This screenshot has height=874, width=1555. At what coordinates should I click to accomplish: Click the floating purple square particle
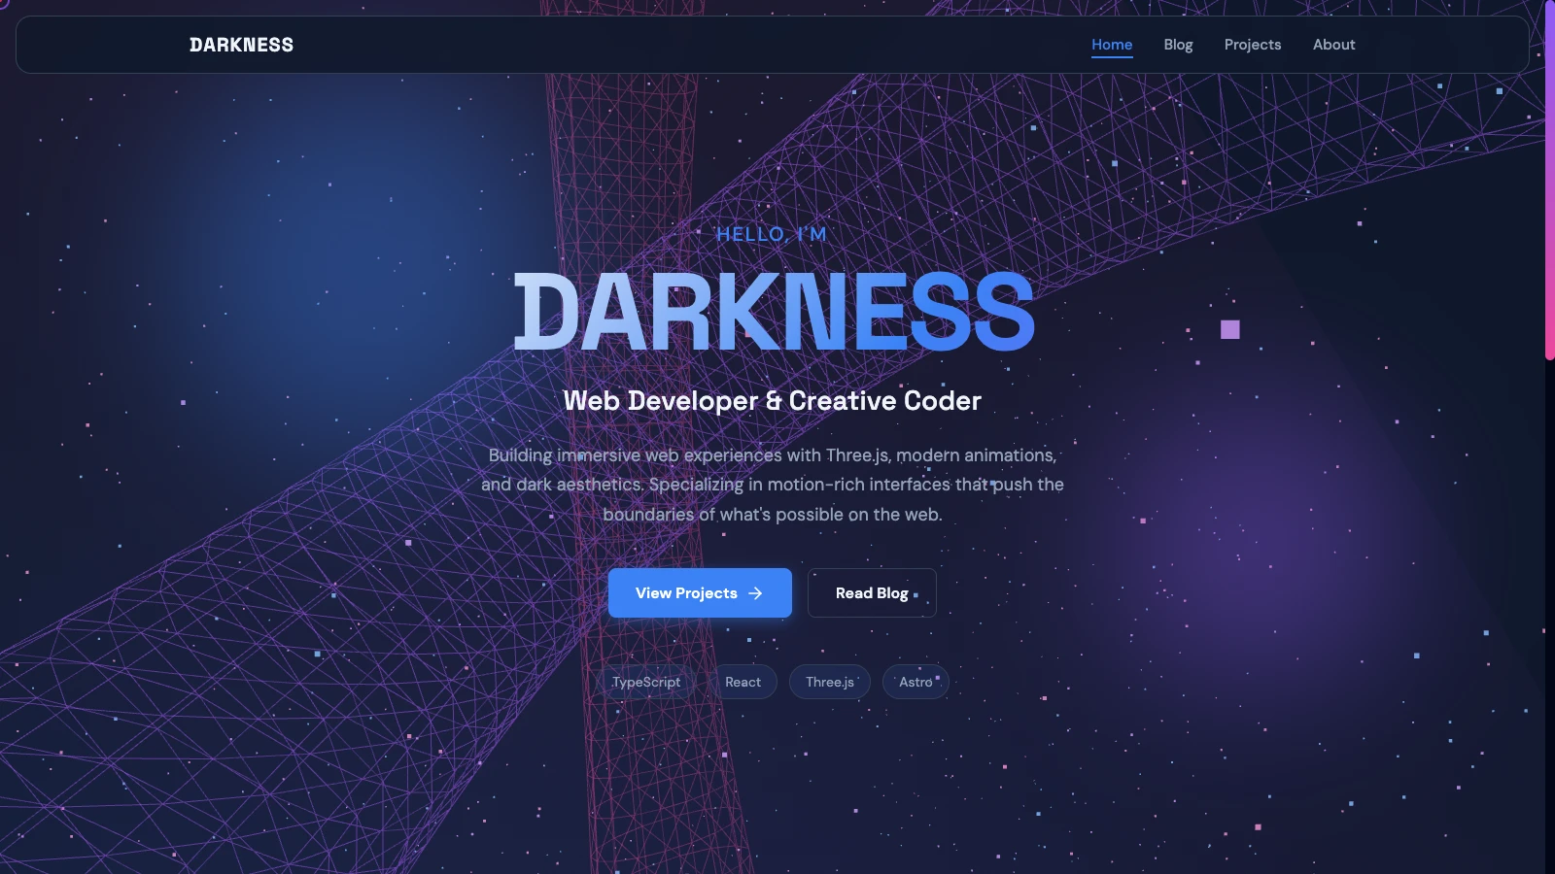tap(1230, 329)
